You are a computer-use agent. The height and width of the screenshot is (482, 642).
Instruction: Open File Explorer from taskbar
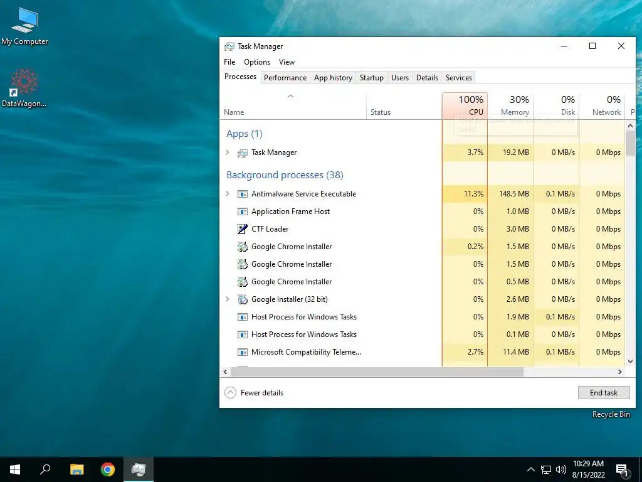pyautogui.click(x=76, y=469)
